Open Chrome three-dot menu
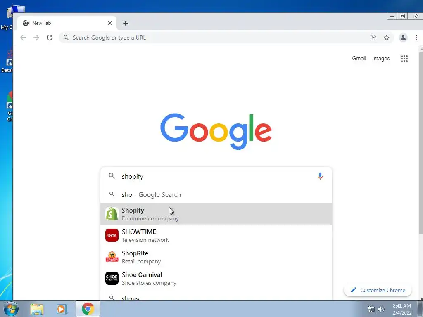Screen dimensions: 423x317 point(416,38)
